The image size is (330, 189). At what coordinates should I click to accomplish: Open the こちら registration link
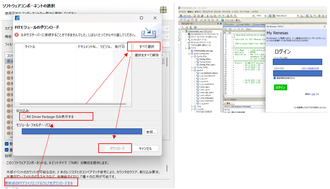pyautogui.click(x=313, y=94)
